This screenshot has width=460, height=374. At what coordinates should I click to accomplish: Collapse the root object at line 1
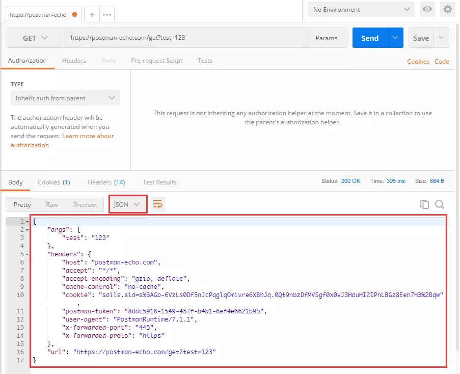(x=27, y=222)
